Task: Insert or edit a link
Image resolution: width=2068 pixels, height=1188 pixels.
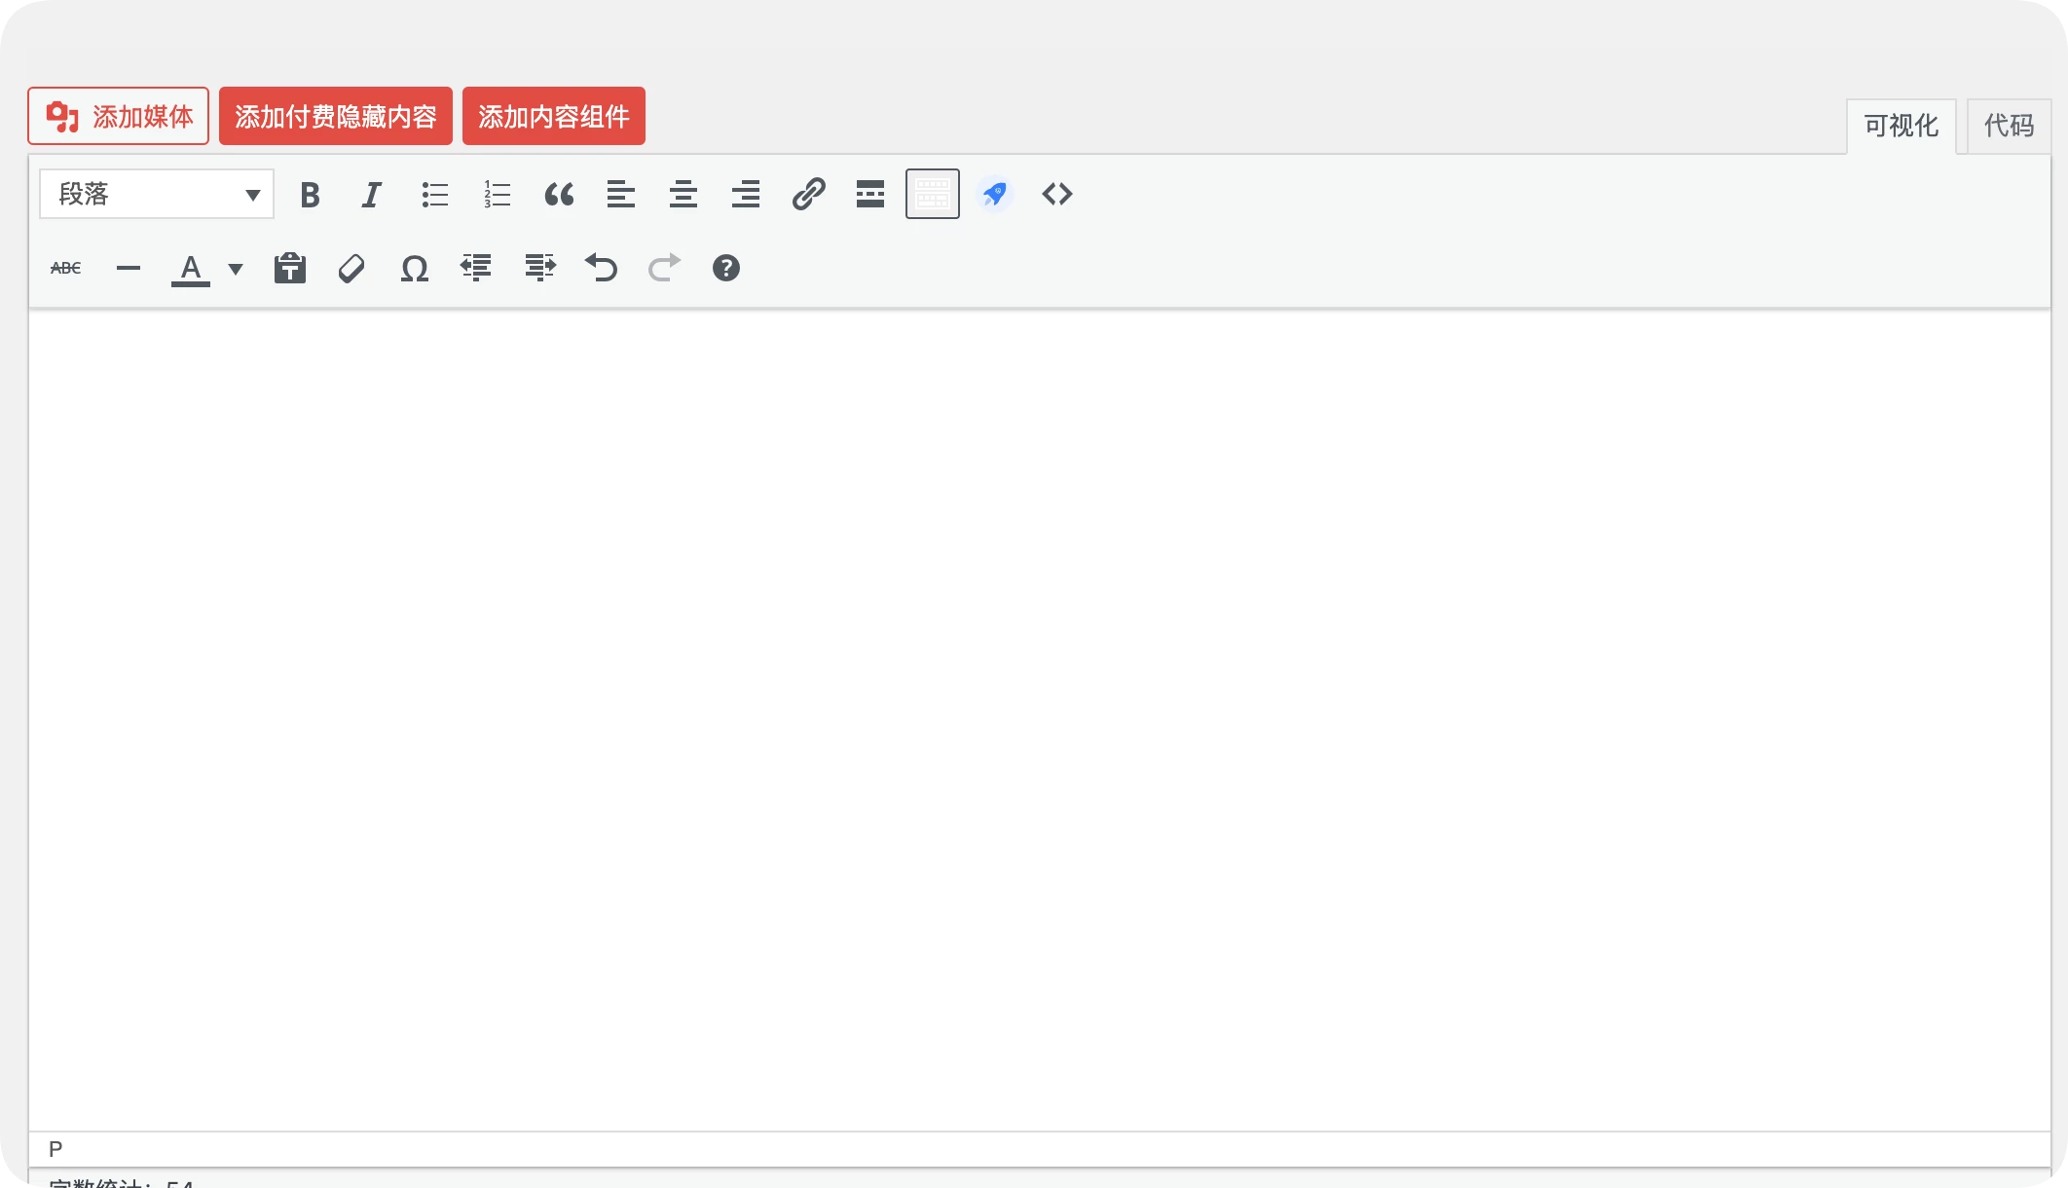Action: (808, 195)
